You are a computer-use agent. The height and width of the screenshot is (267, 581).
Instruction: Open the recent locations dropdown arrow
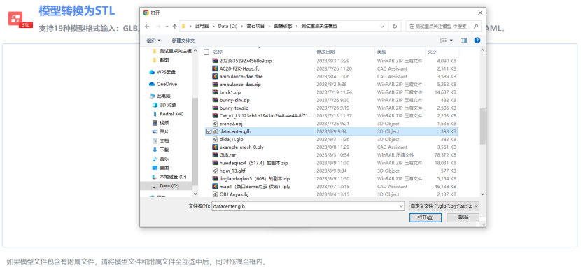pos(167,27)
